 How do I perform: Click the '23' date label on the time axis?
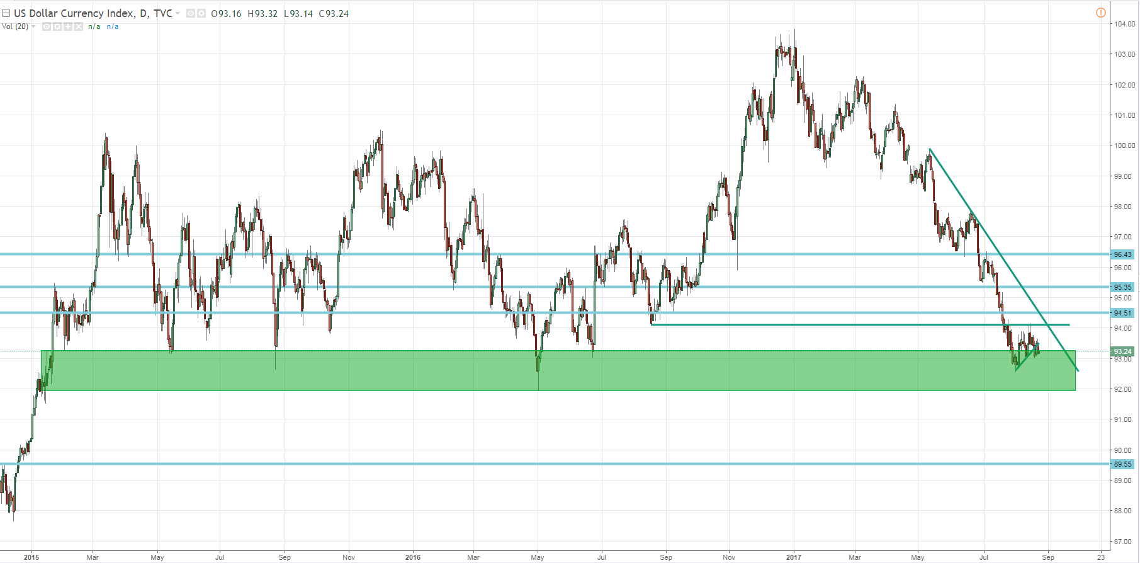(x=1101, y=557)
